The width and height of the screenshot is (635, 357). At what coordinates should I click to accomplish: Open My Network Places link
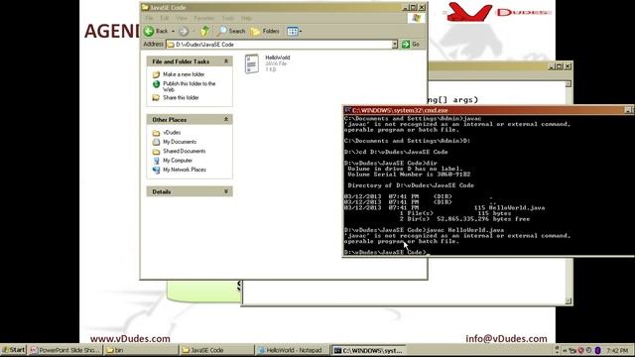[185, 170]
